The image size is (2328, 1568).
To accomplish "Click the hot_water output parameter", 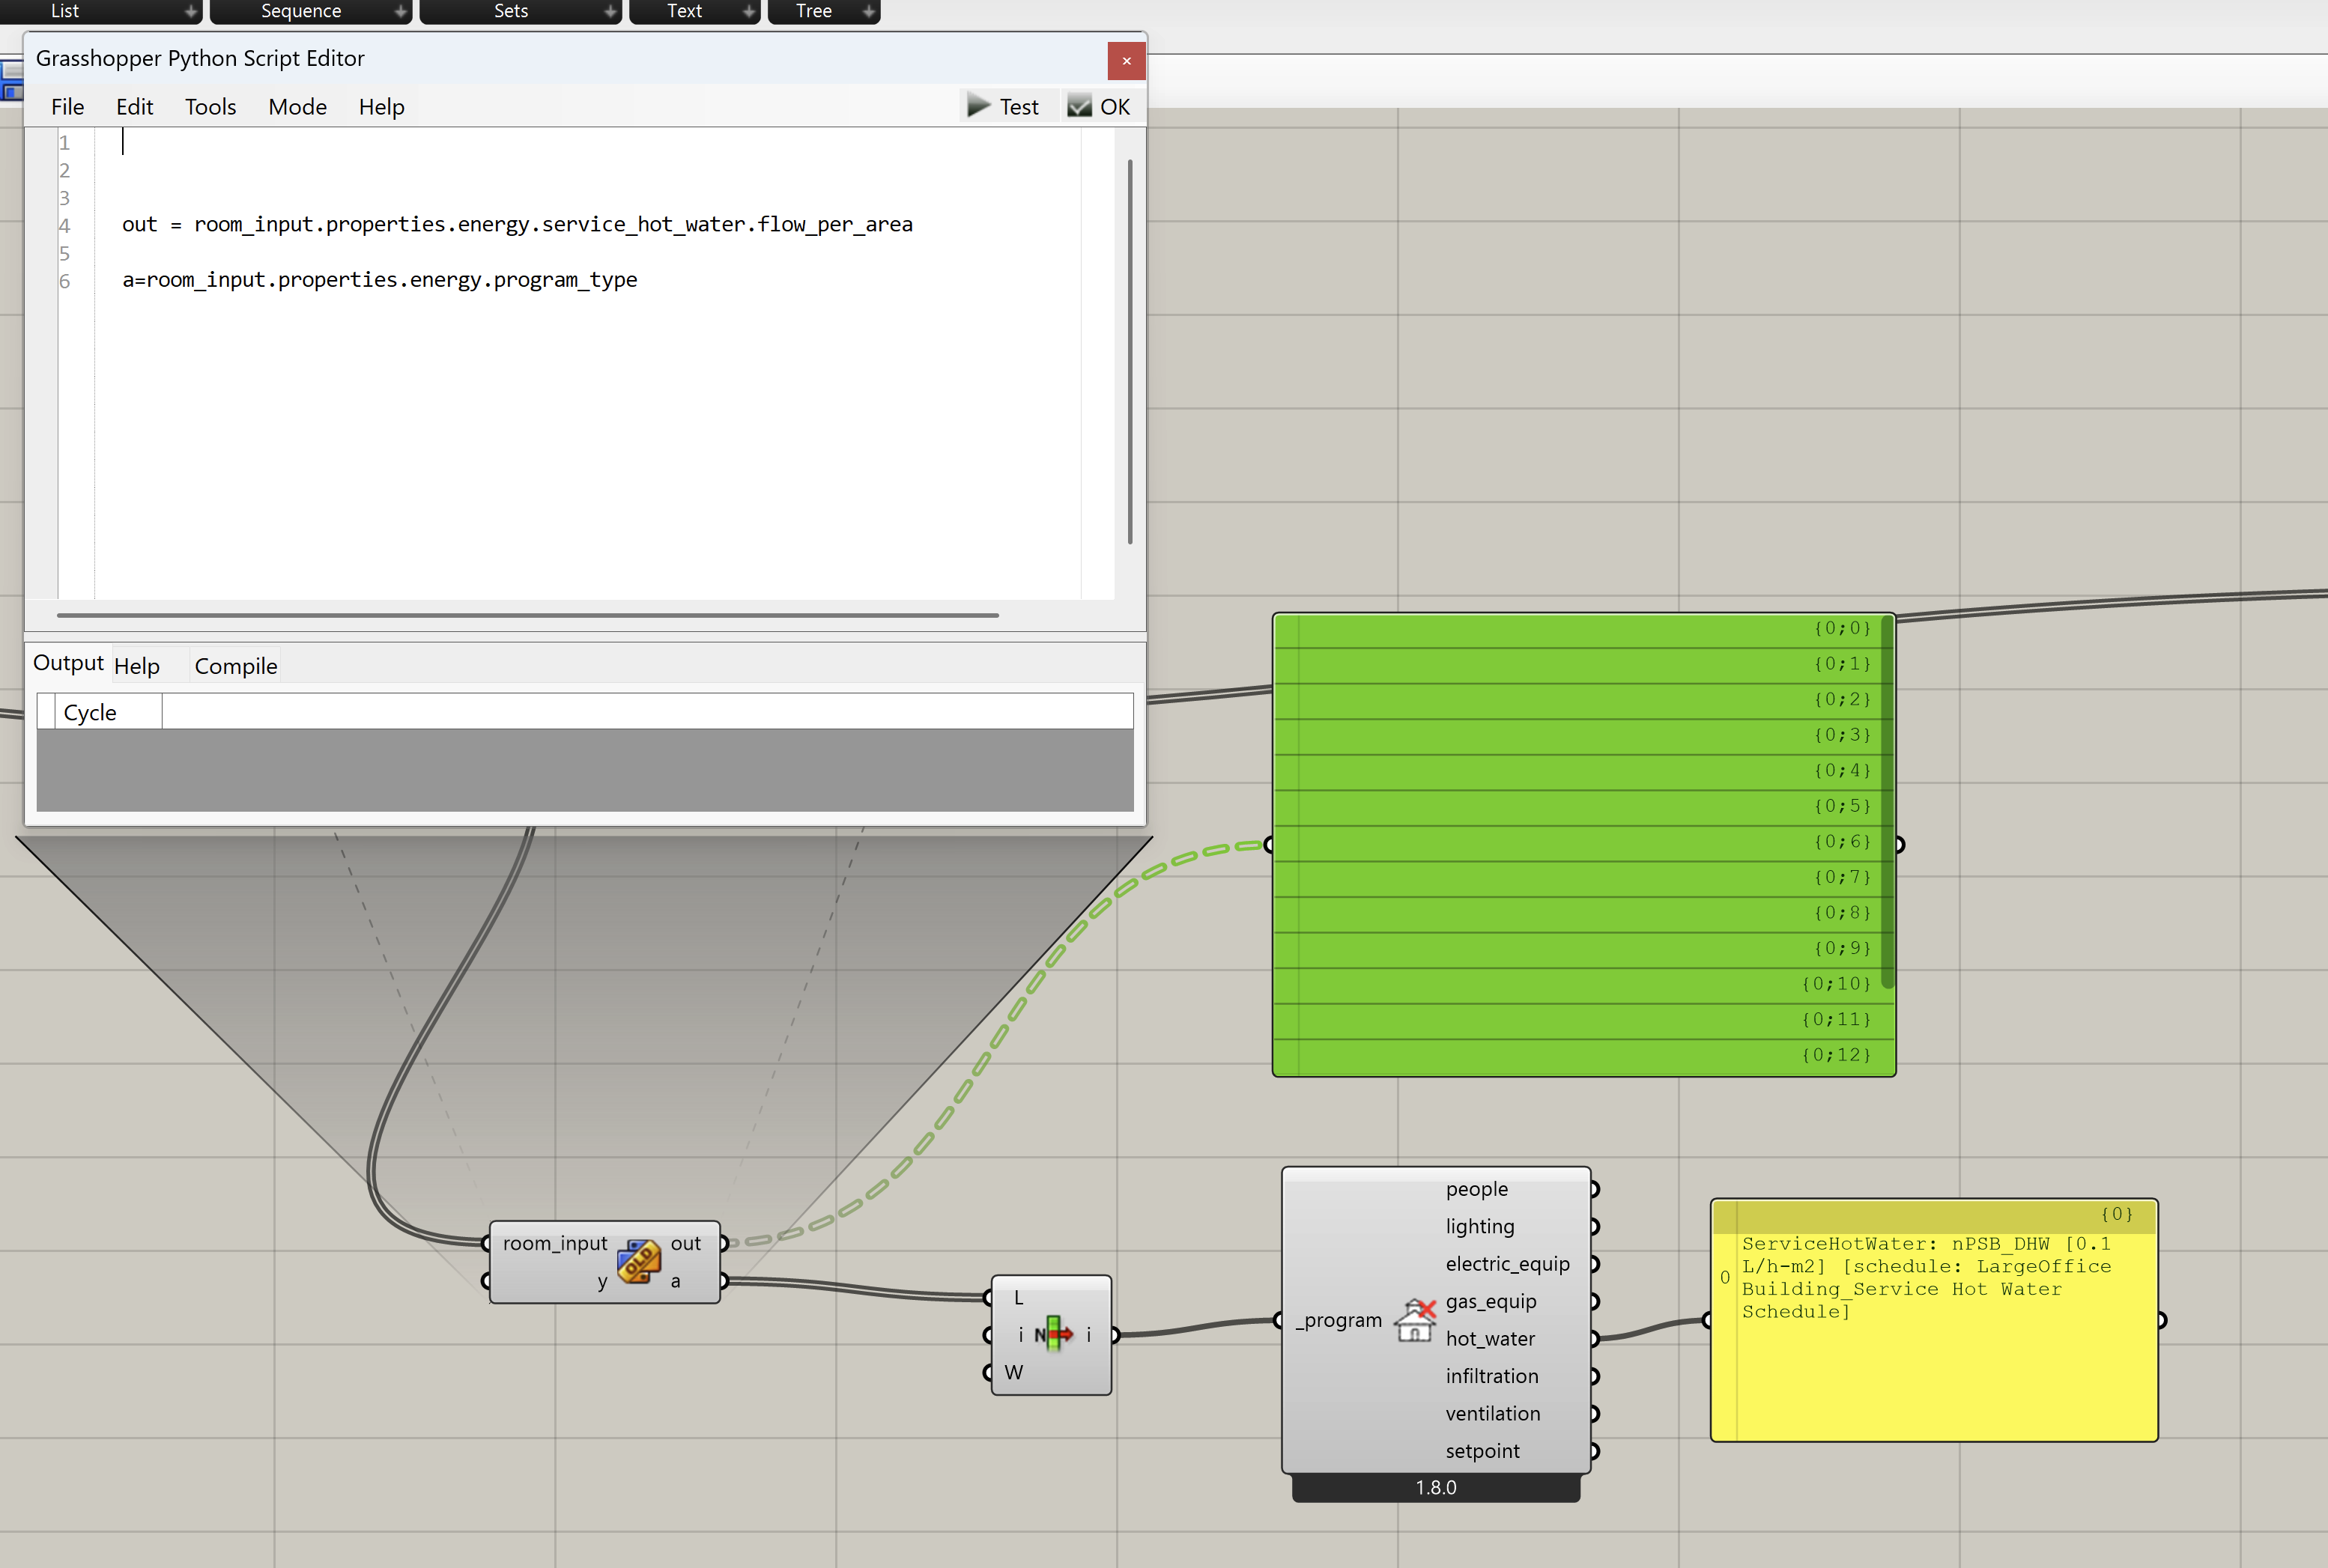I will click(x=1490, y=1339).
